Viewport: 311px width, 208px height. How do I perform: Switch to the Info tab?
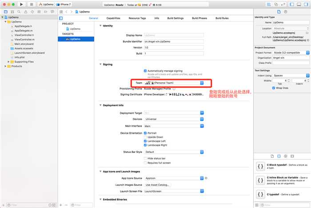point(157,18)
